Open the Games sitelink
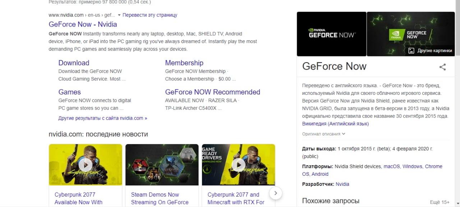Viewport: 460px width, 207px height. click(x=69, y=92)
